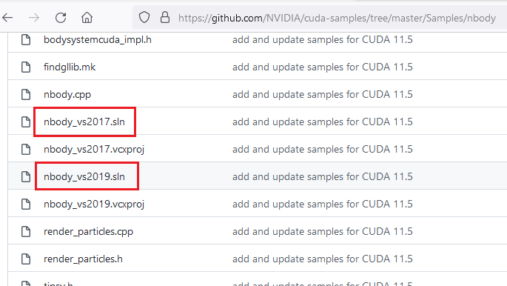Click the file icon beside render_particles.h
The image size is (507, 286).
point(26,259)
